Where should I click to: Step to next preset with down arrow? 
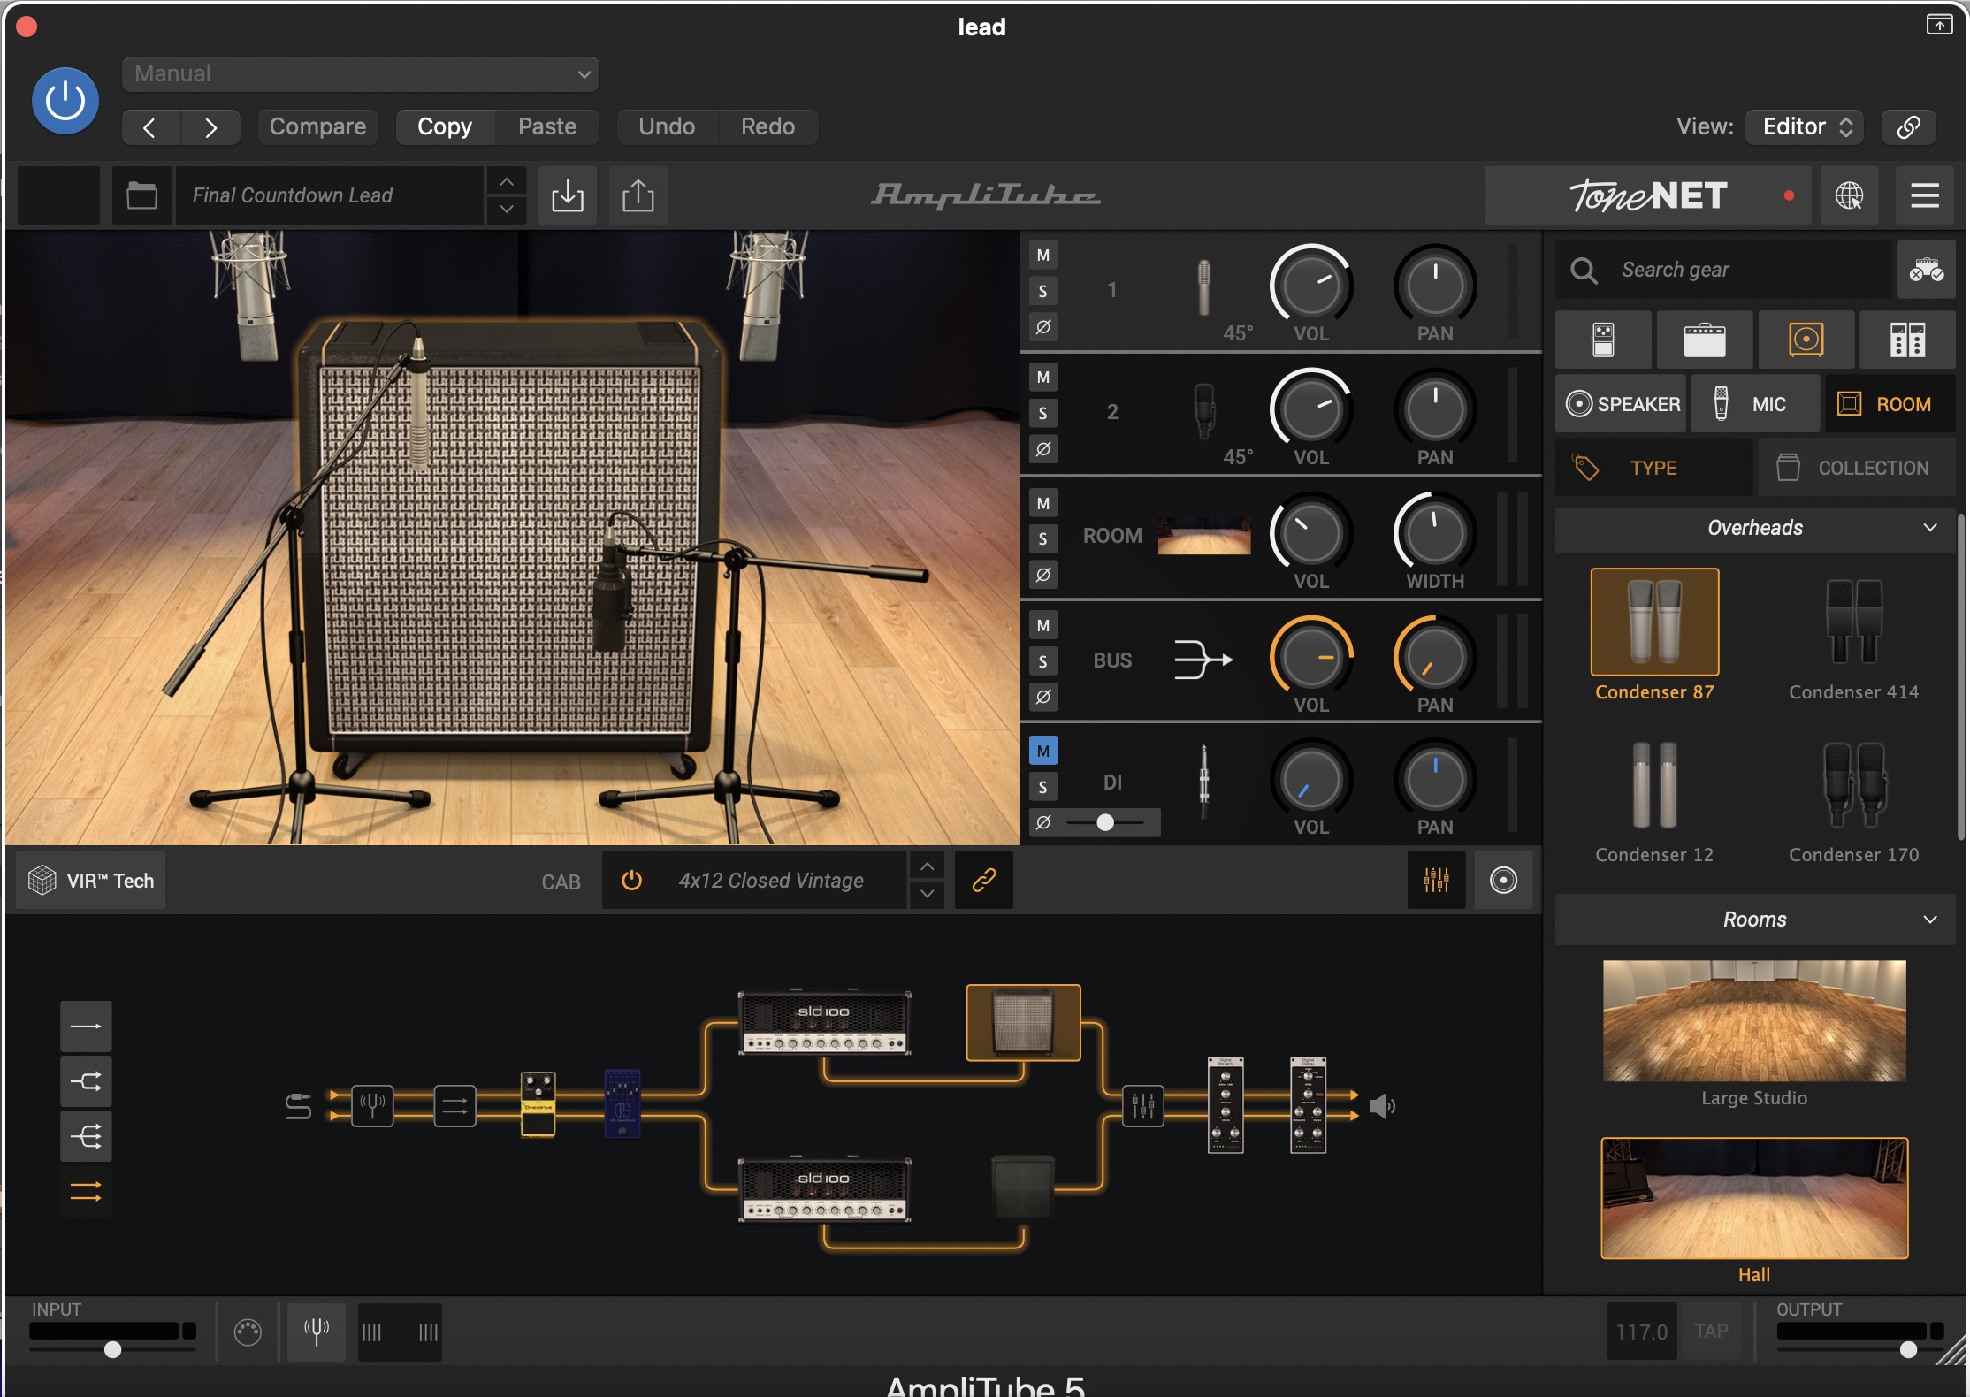507,210
